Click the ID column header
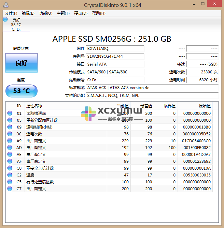224x228 pixels. click(19, 106)
